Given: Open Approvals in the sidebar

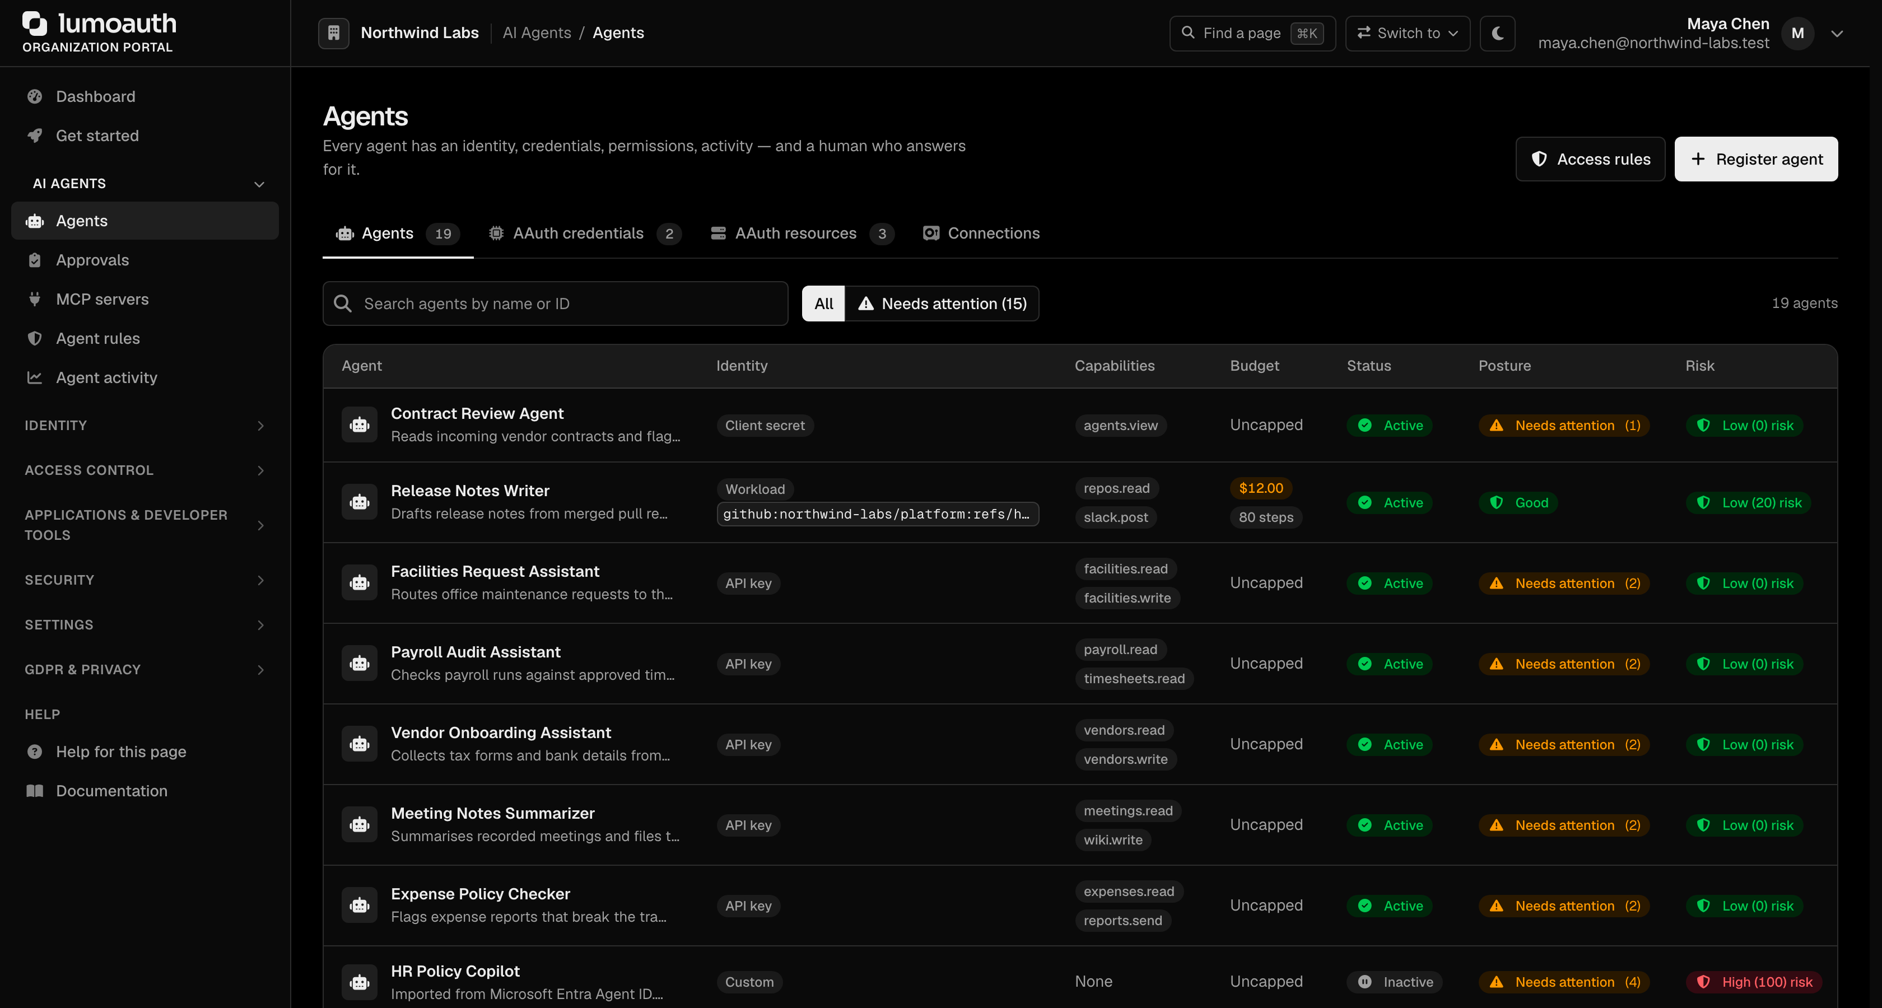Looking at the screenshot, I should click(x=145, y=260).
